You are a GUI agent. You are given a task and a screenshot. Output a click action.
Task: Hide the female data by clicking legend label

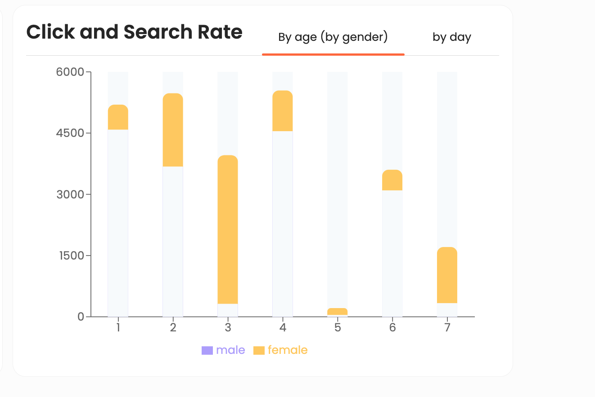point(288,349)
